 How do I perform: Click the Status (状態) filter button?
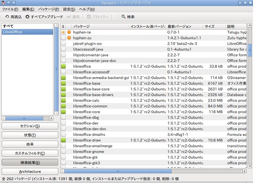pyautogui.click(x=30, y=135)
